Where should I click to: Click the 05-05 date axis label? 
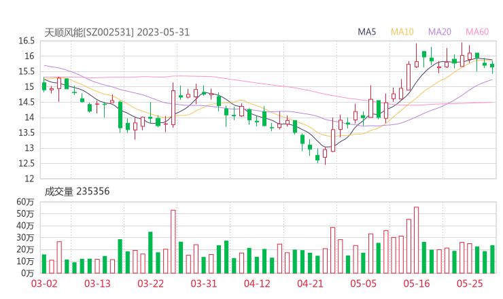(363, 283)
